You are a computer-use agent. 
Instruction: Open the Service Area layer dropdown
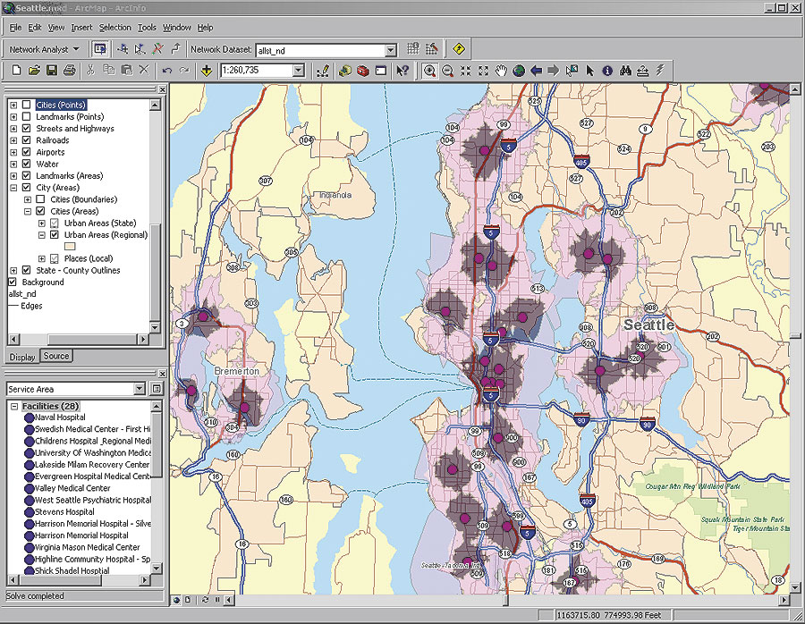point(139,389)
